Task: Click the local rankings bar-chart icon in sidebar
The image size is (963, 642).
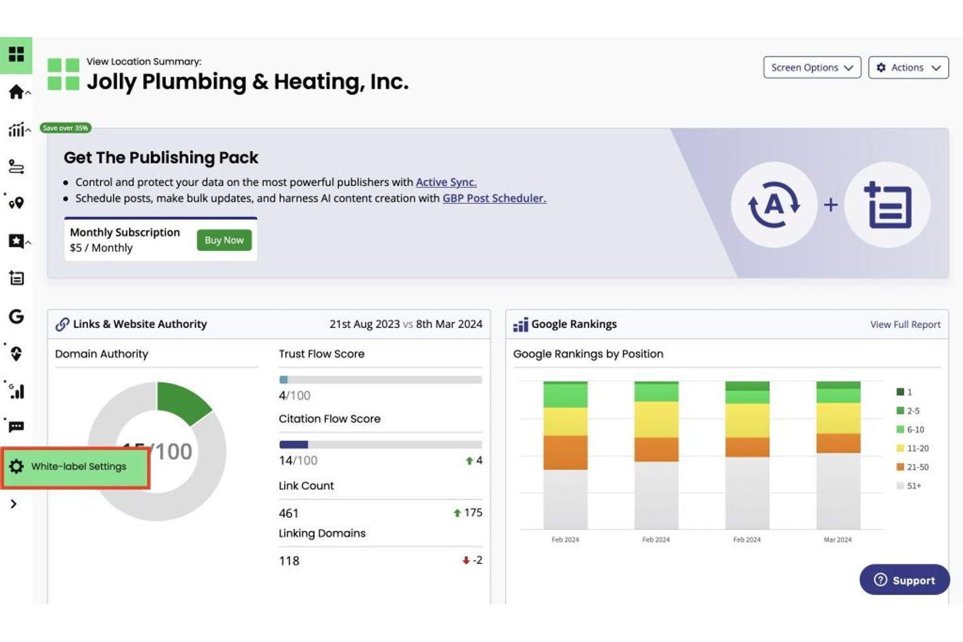Action: 16,392
